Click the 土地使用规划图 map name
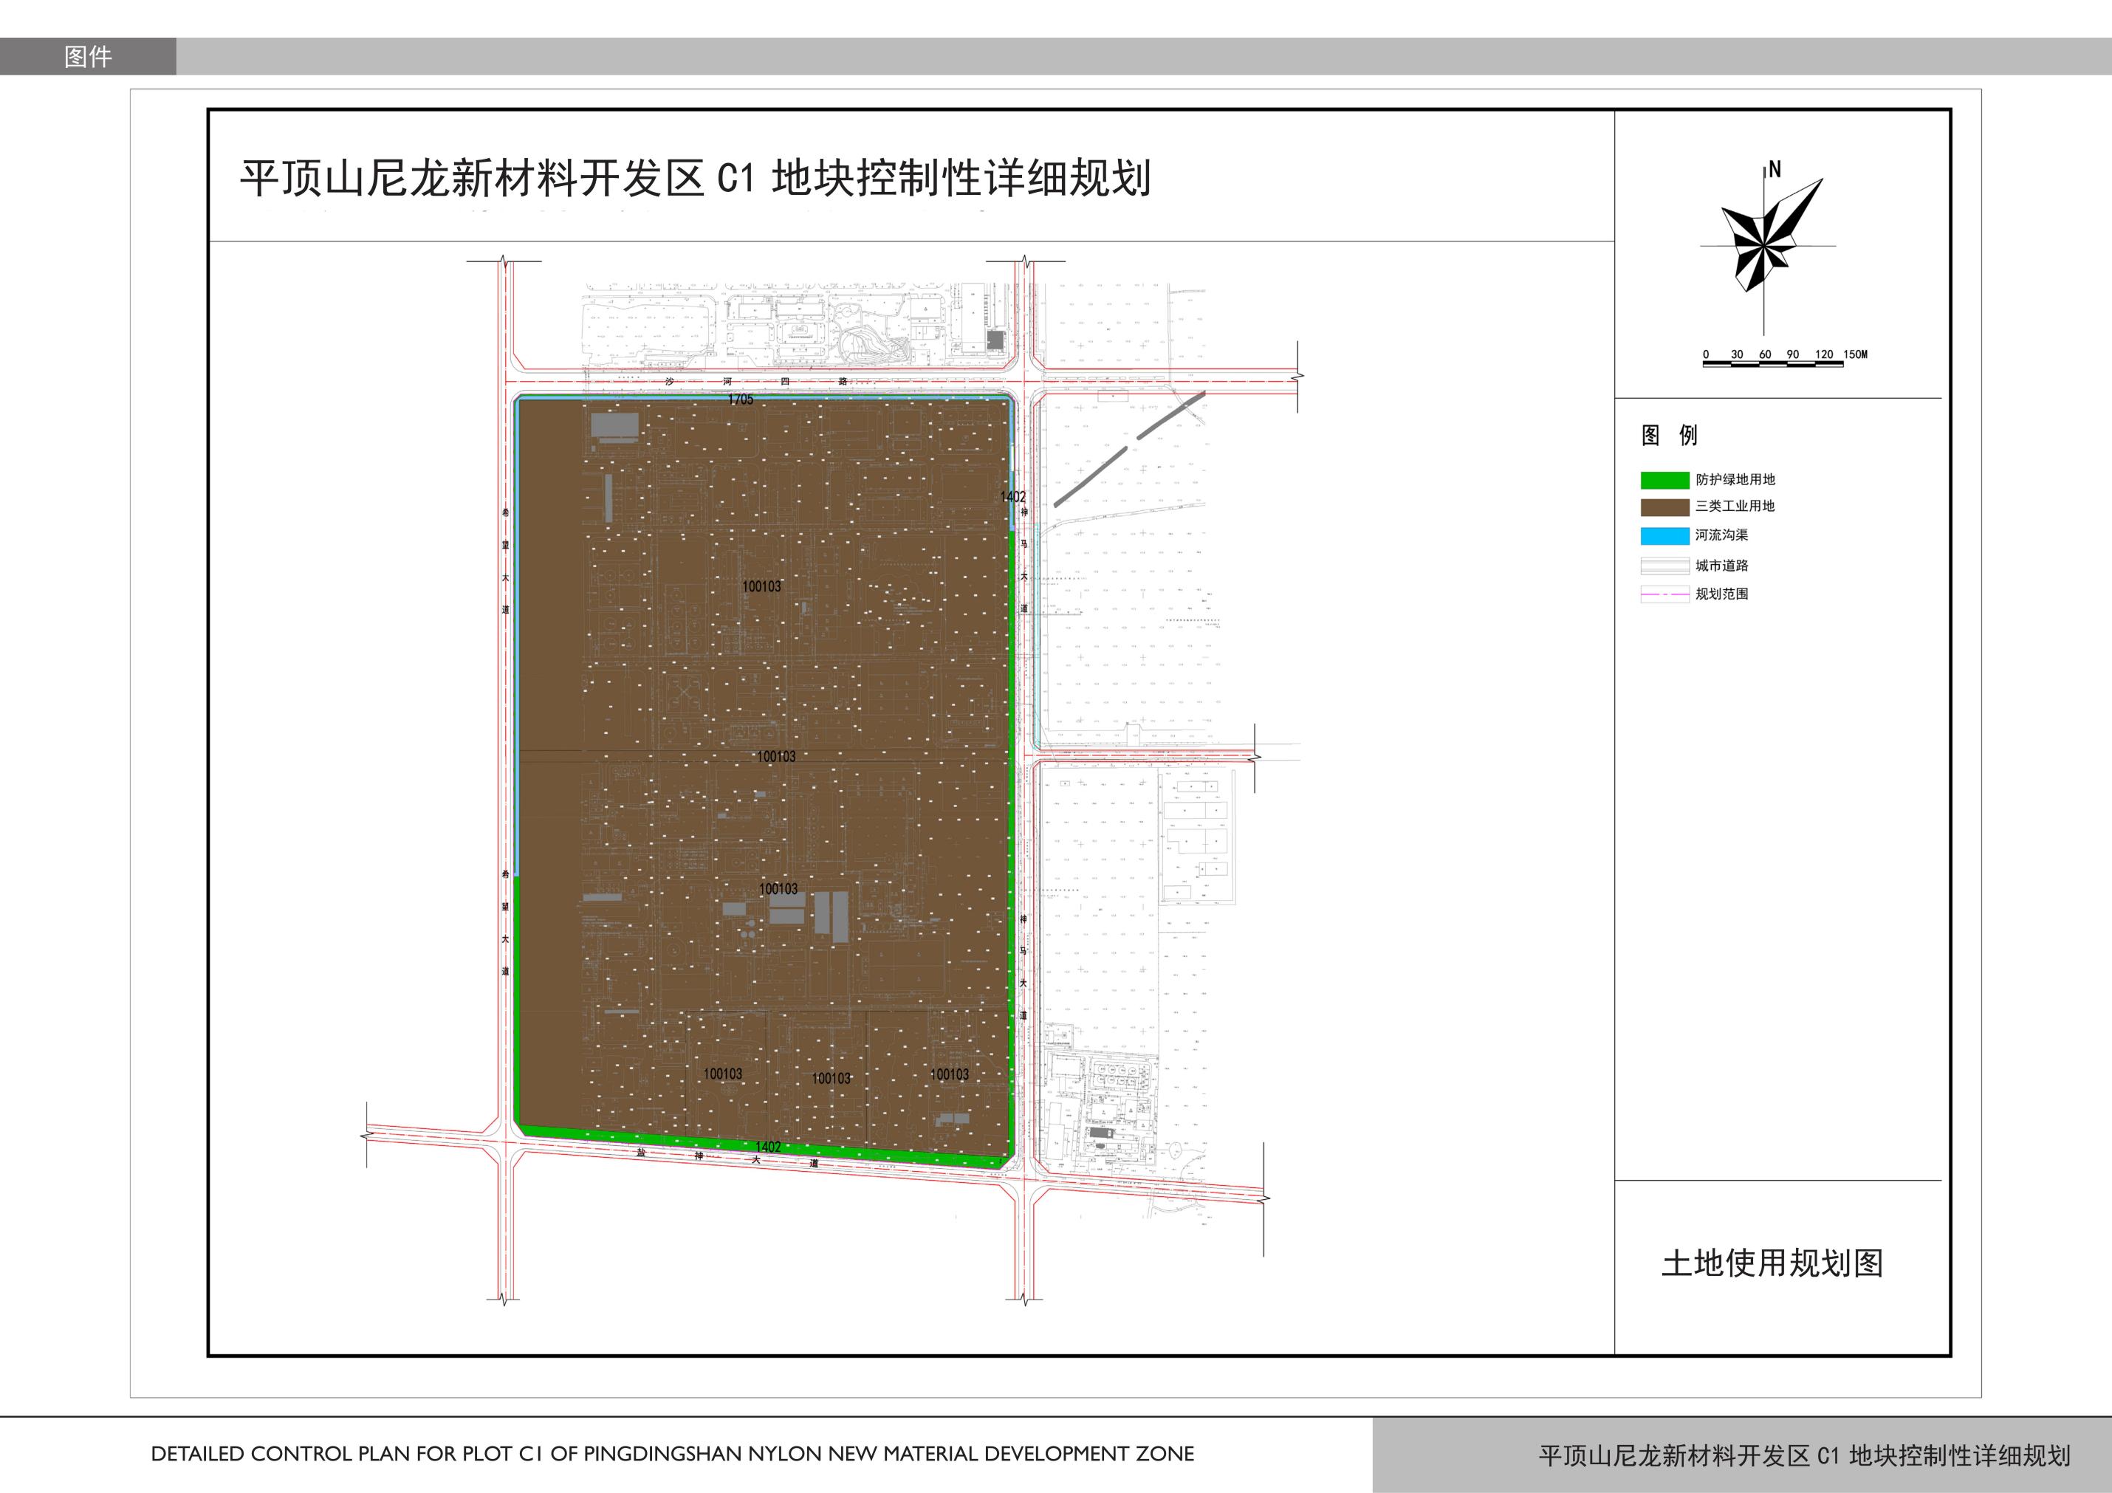 pos(1772,1263)
